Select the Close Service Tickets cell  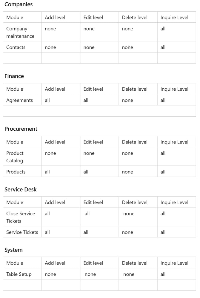point(21,217)
